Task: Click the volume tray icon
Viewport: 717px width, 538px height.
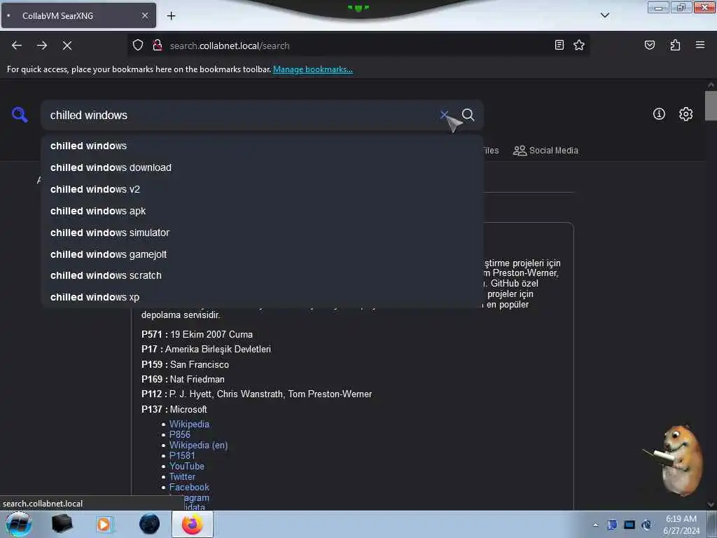Action: point(646,525)
